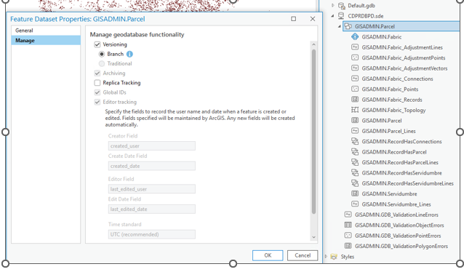
Task: Click the dialog vertical scrollbar thumb
Action: click(x=313, y=132)
